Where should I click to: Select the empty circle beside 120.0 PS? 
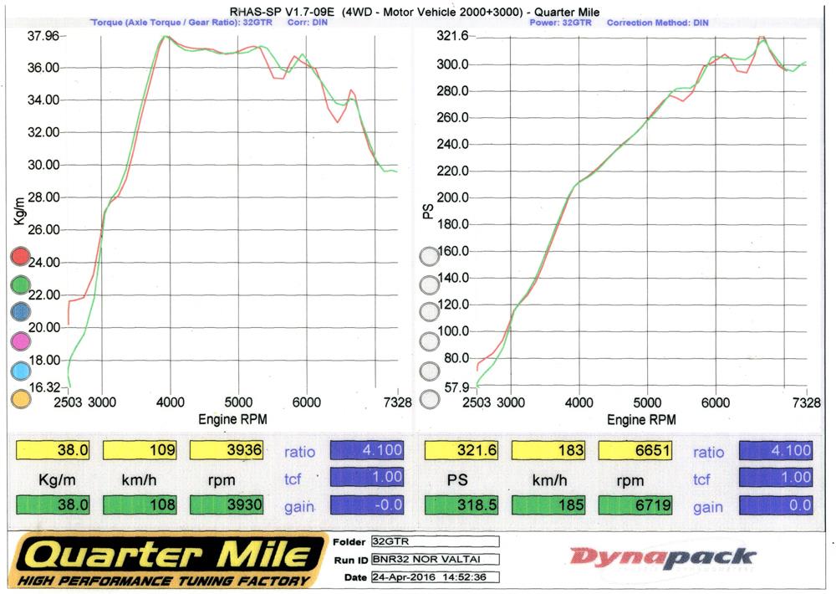[x=429, y=312]
